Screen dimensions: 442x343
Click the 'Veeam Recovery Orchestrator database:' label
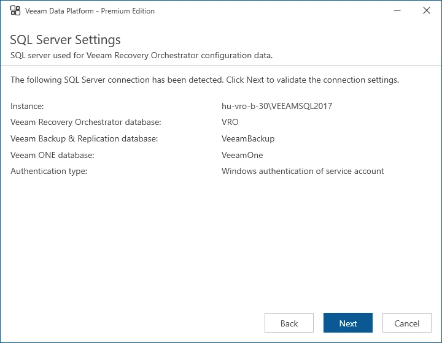coord(86,123)
